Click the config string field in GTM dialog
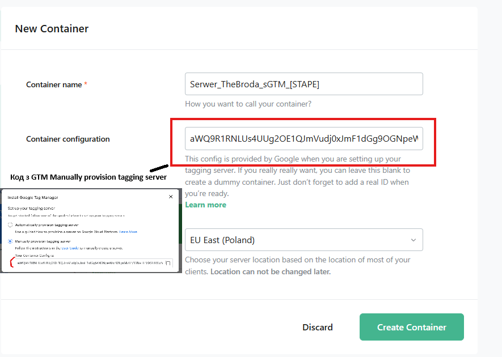 pos(90,263)
